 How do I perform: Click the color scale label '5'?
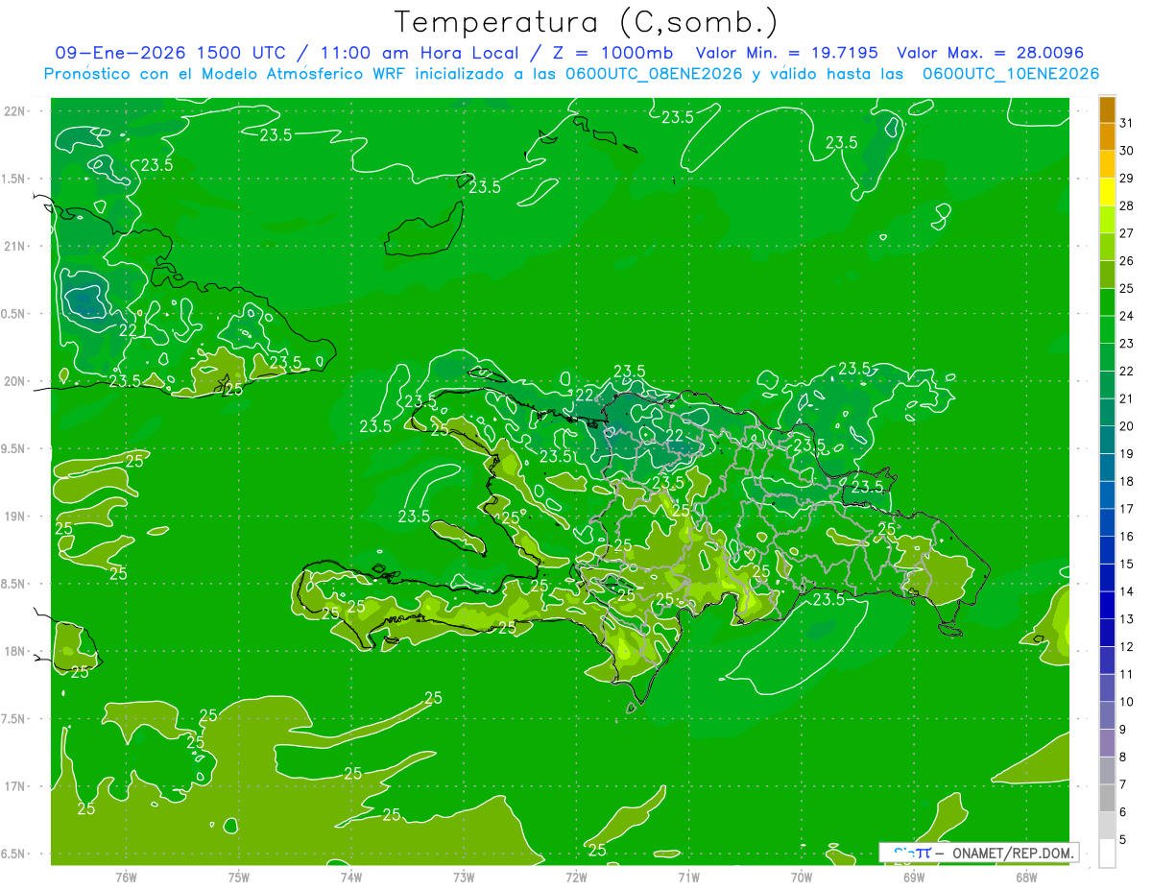pos(1122,840)
